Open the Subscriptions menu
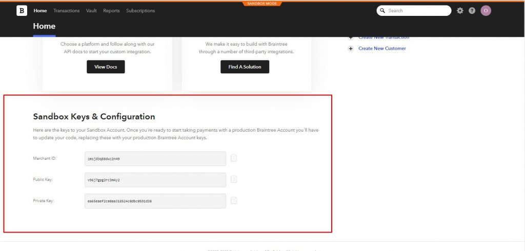This screenshot has width=525, height=251. (140, 11)
